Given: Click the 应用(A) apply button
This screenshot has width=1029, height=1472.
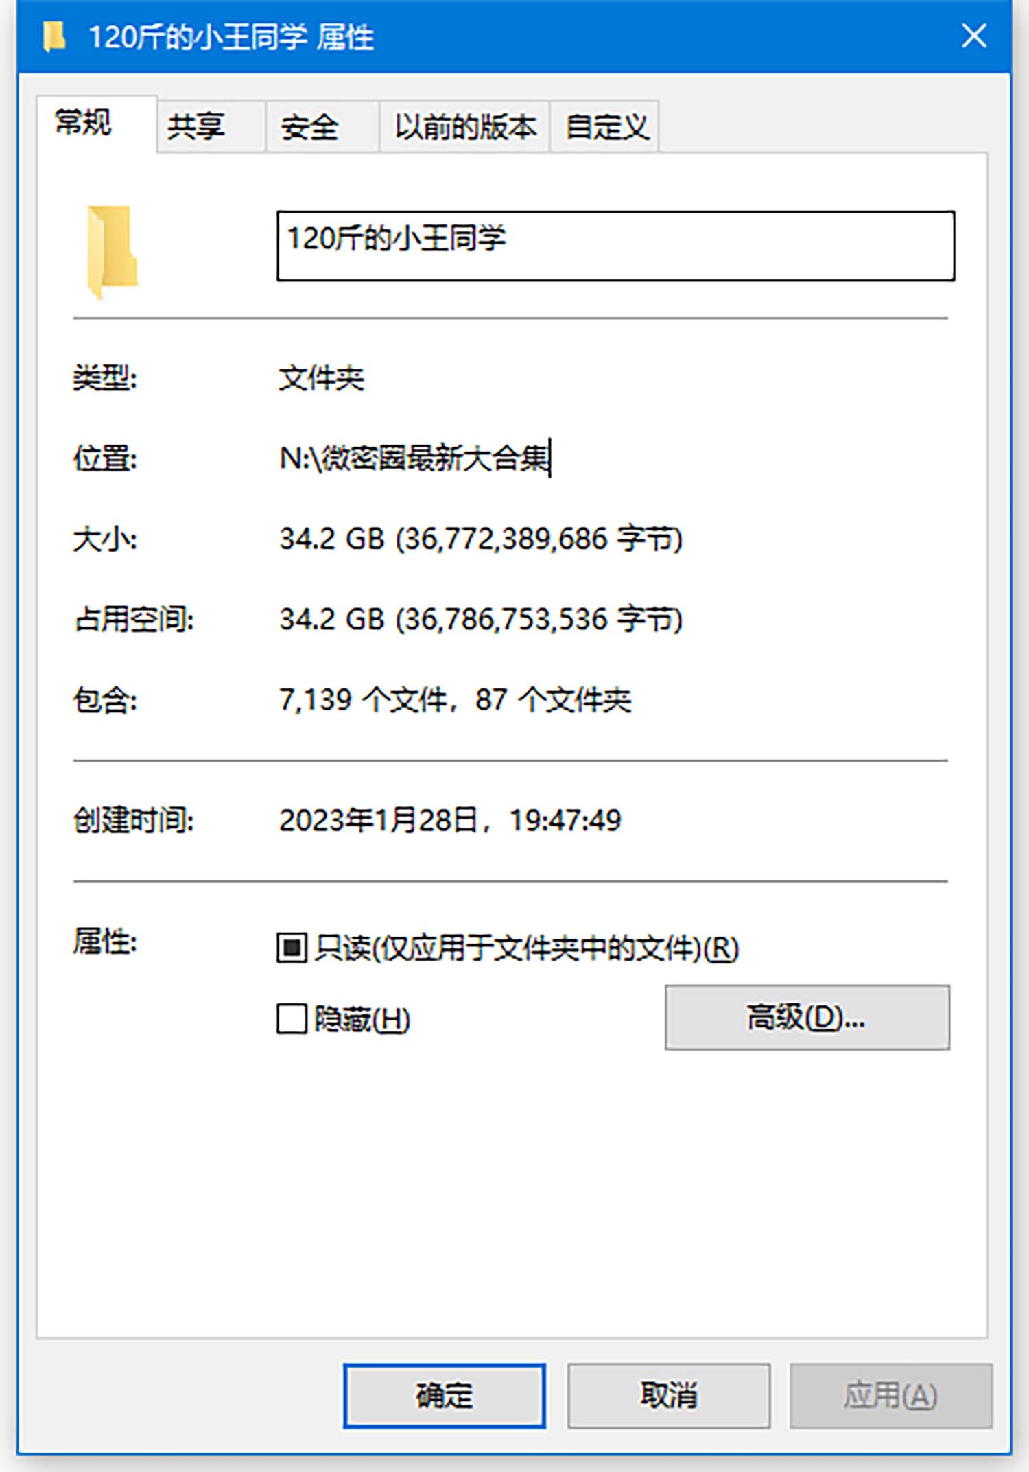Looking at the screenshot, I should point(891,1396).
